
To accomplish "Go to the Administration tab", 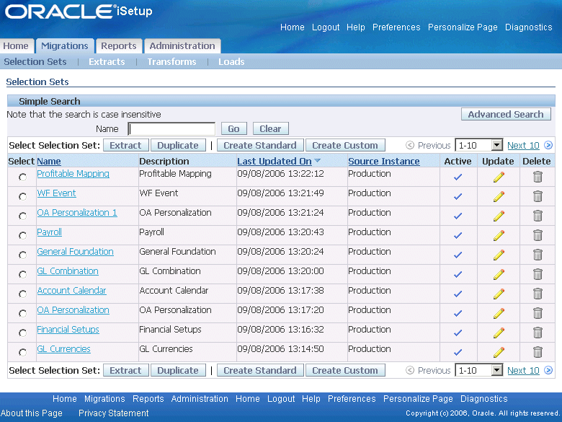I will point(182,46).
